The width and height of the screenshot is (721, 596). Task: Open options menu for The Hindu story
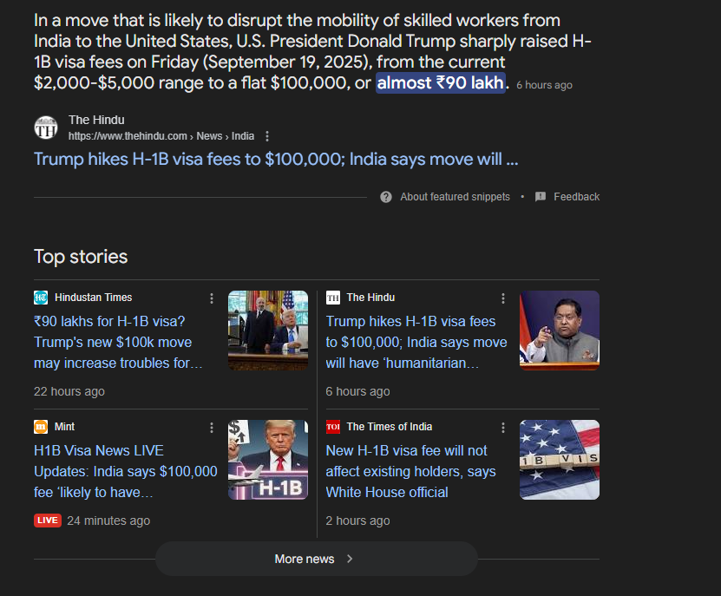[503, 298]
